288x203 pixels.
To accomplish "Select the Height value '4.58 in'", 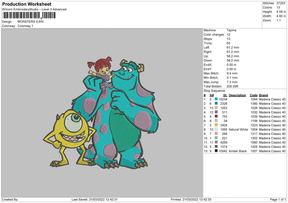I will pyautogui.click(x=281, y=11).
